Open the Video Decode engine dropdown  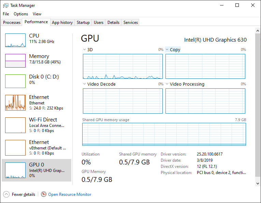coord(99,84)
